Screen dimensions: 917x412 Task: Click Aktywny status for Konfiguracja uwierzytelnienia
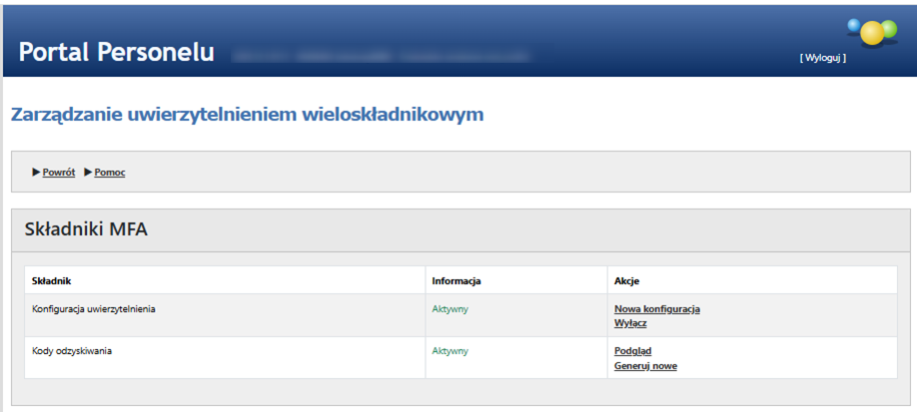pos(450,309)
